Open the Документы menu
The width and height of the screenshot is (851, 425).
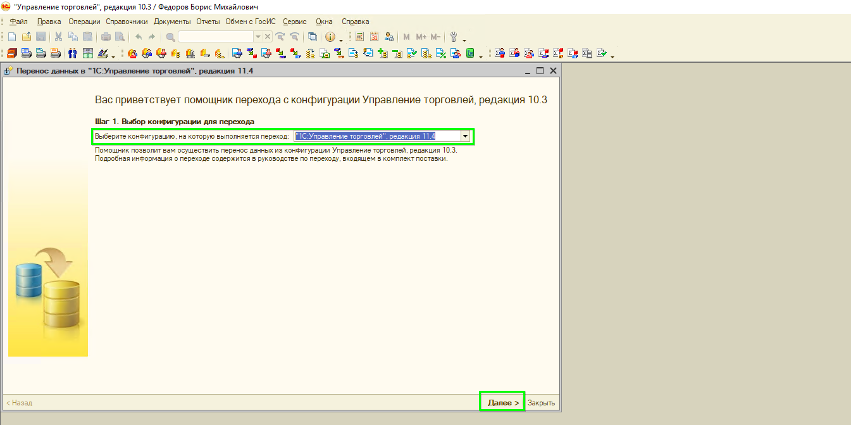pos(172,22)
